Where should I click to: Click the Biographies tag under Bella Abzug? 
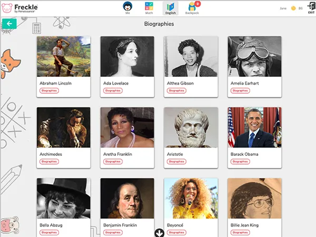point(50,232)
